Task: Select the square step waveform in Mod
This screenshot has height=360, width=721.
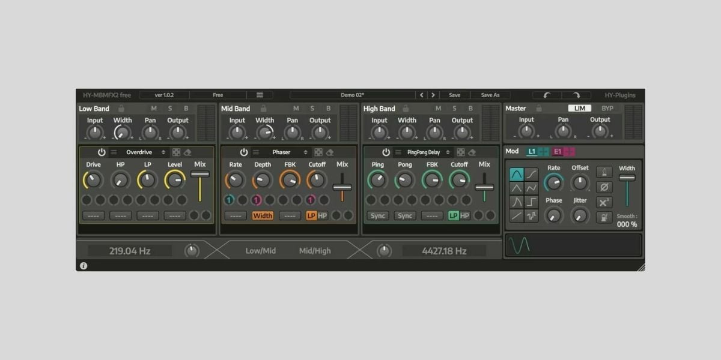Action: 531,202
